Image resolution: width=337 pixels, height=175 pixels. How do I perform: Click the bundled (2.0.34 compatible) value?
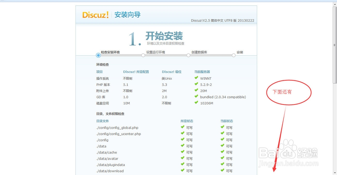click(223, 97)
